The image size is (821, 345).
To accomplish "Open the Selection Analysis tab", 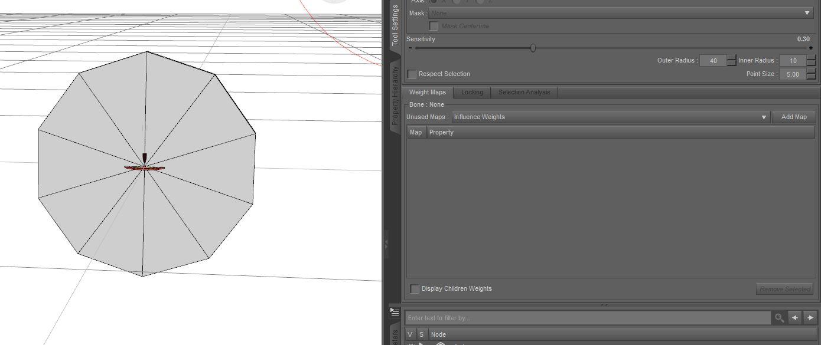I will click(x=524, y=92).
